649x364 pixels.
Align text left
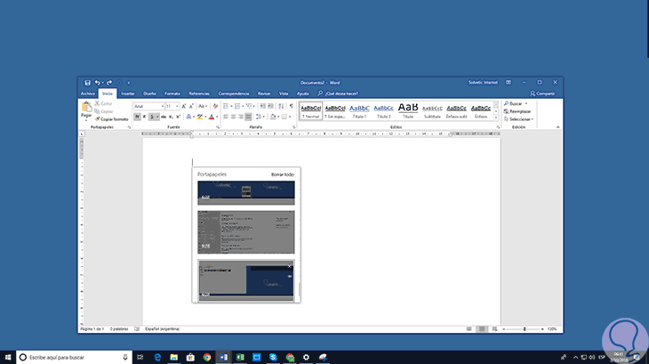click(226, 117)
